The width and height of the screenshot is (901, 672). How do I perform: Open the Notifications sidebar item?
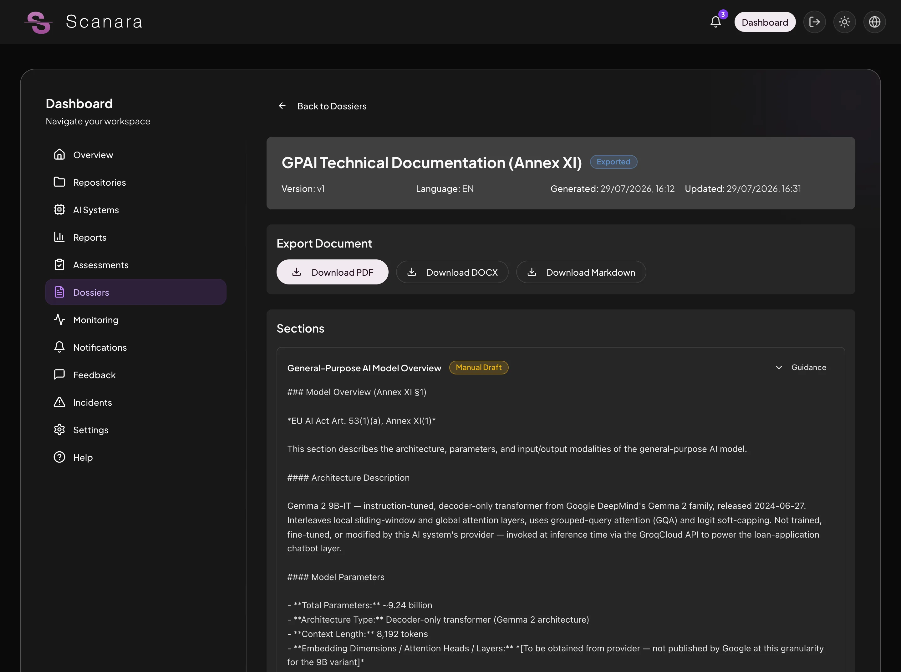(x=135, y=347)
